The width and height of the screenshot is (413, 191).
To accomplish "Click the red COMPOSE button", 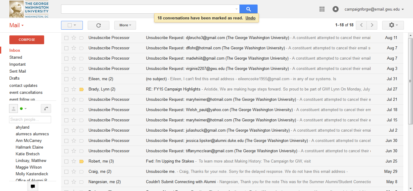I will [x=27, y=40].
